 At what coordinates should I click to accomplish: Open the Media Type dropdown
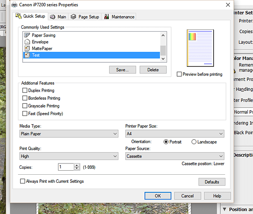(x=69, y=134)
